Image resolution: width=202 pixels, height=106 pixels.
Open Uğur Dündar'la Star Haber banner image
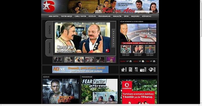click(138, 33)
